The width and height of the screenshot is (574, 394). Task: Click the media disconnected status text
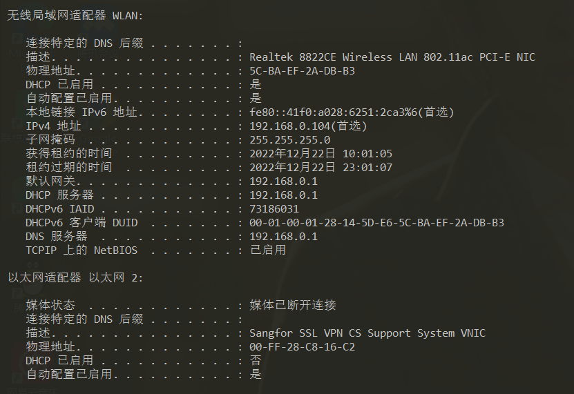click(x=293, y=305)
